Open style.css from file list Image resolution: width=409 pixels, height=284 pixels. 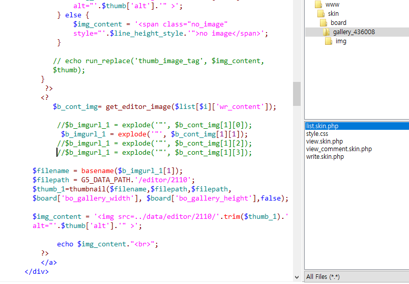pos(317,133)
